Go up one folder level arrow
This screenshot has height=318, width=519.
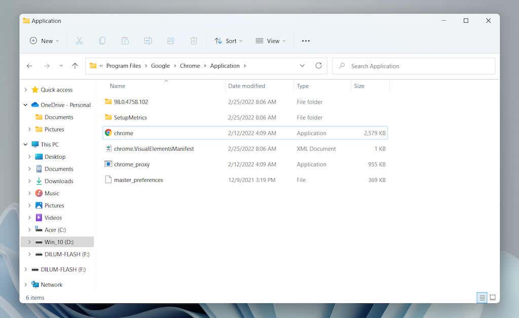coord(75,66)
